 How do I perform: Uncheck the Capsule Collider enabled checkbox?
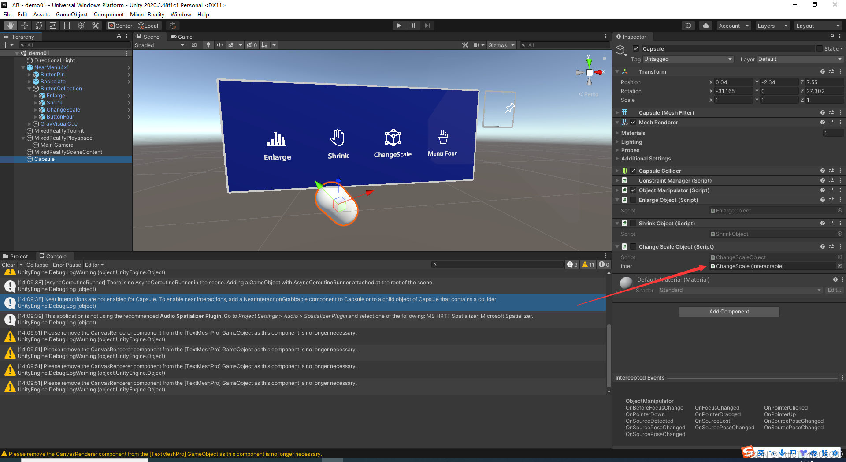pyautogui.click(x=634, y=171)
